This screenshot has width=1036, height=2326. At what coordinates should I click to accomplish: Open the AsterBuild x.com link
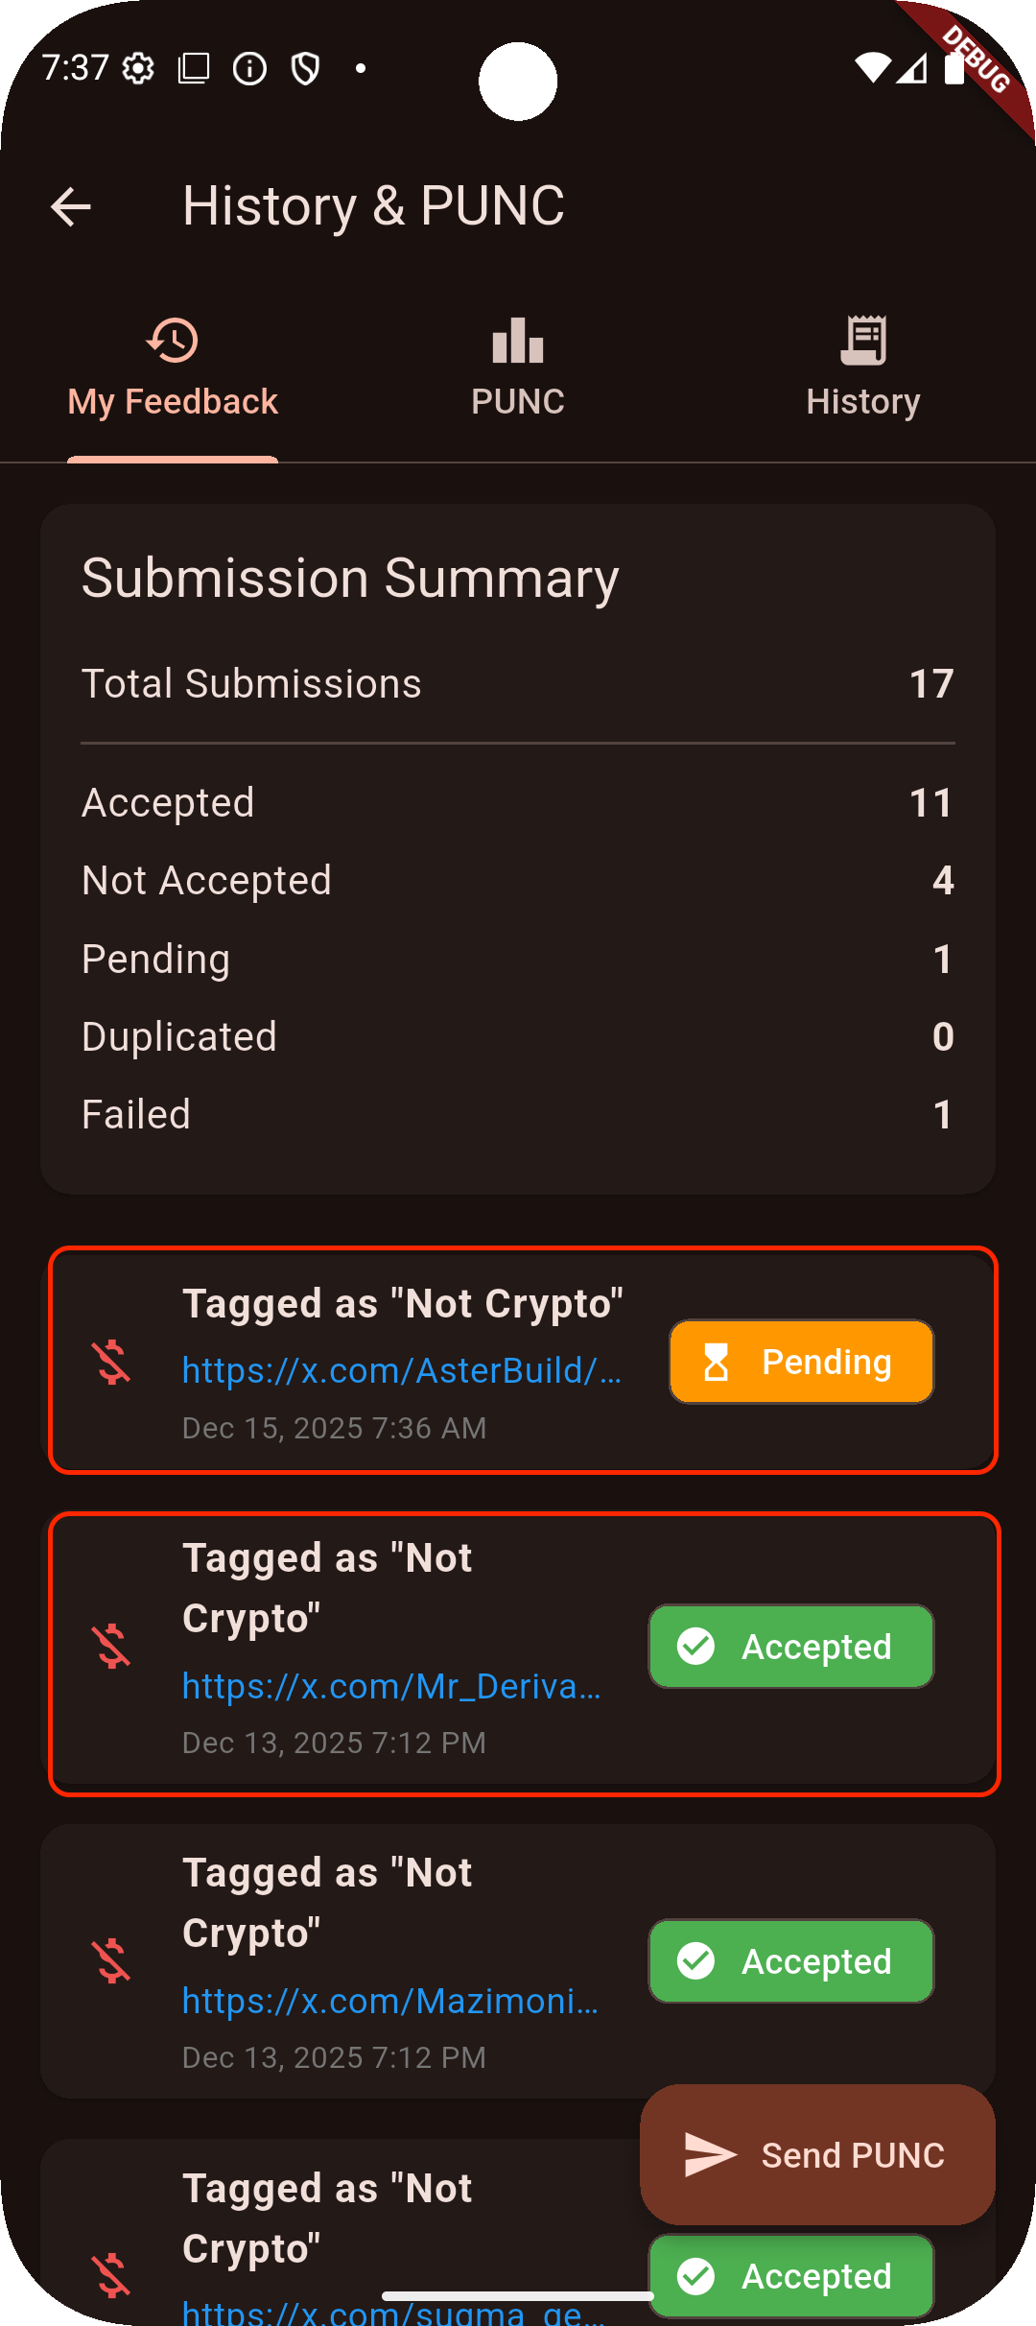click(402, 1370)
